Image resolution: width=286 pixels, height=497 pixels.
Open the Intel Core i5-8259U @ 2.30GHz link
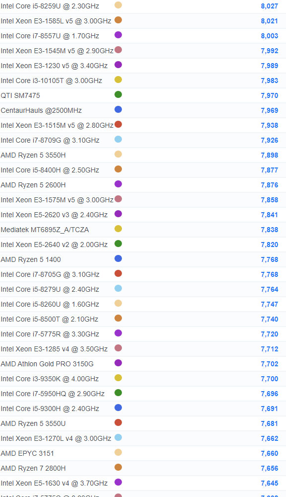tap(50, 6)
